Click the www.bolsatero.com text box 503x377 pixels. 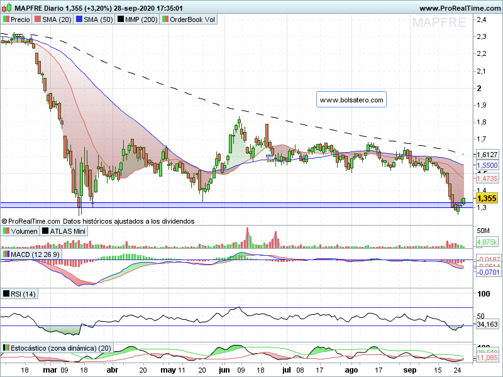[351, 100]
